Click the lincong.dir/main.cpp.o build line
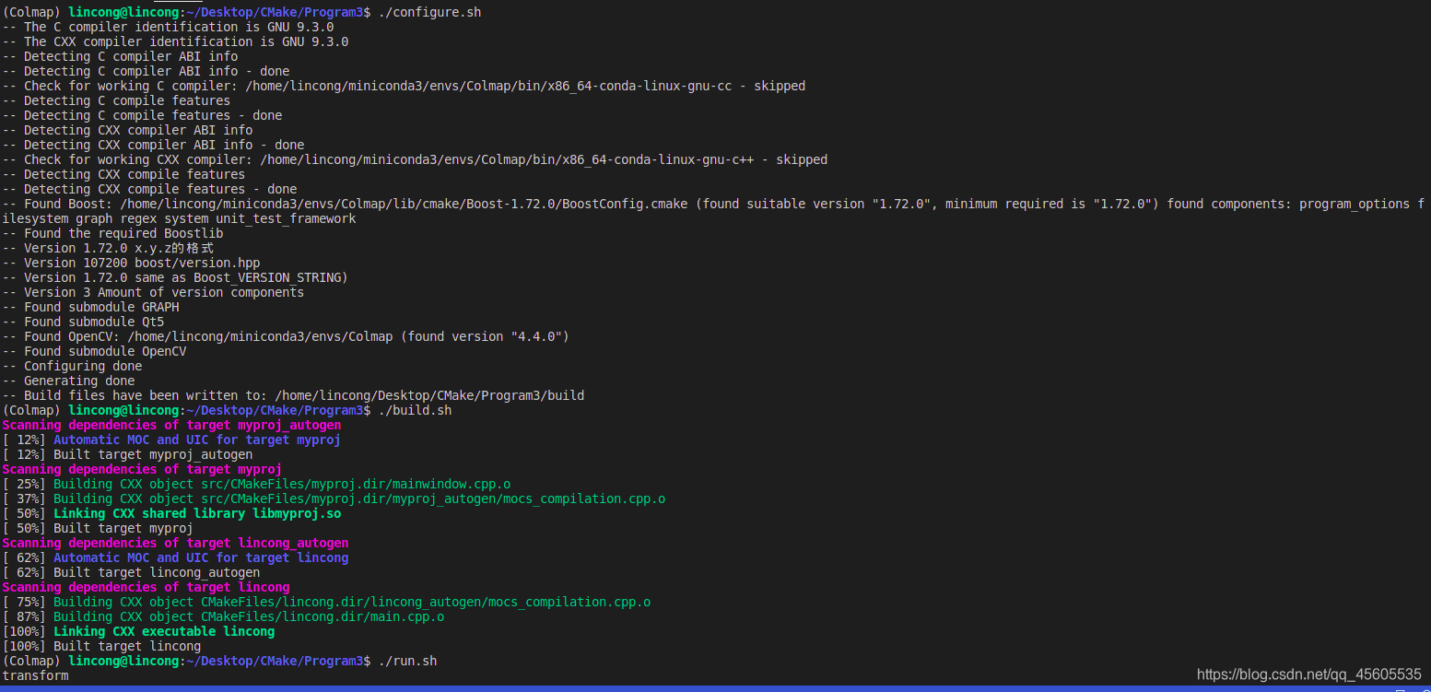The height and width of the screenshot is (692, 1431). tap(223, 616)
